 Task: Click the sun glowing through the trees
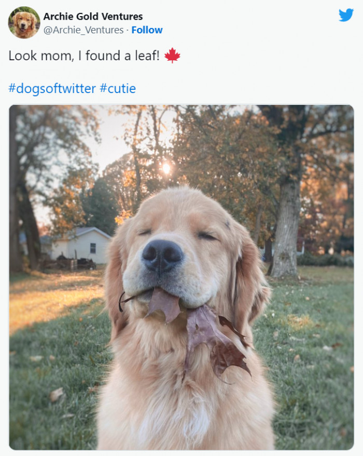[166, 168]
